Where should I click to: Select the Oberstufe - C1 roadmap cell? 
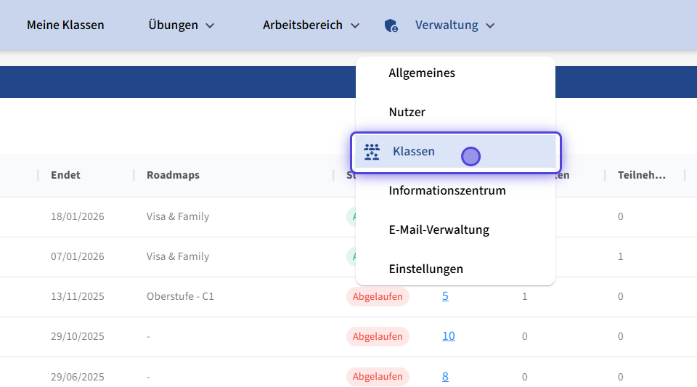point(180,296)
